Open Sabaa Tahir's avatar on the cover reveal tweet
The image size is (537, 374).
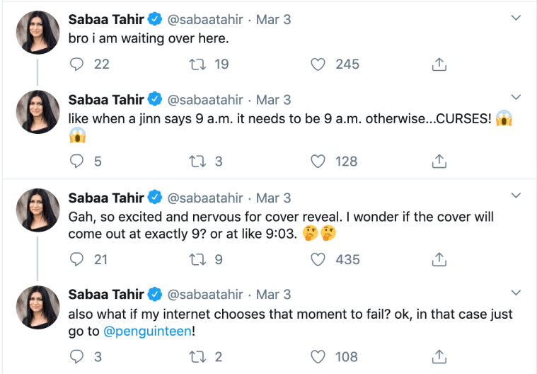[37, 210]
